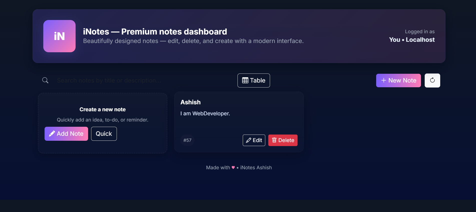476x212 pixels.
Task: Click the pencil icon on the Edit button
Action: click(x=249, y=140)
